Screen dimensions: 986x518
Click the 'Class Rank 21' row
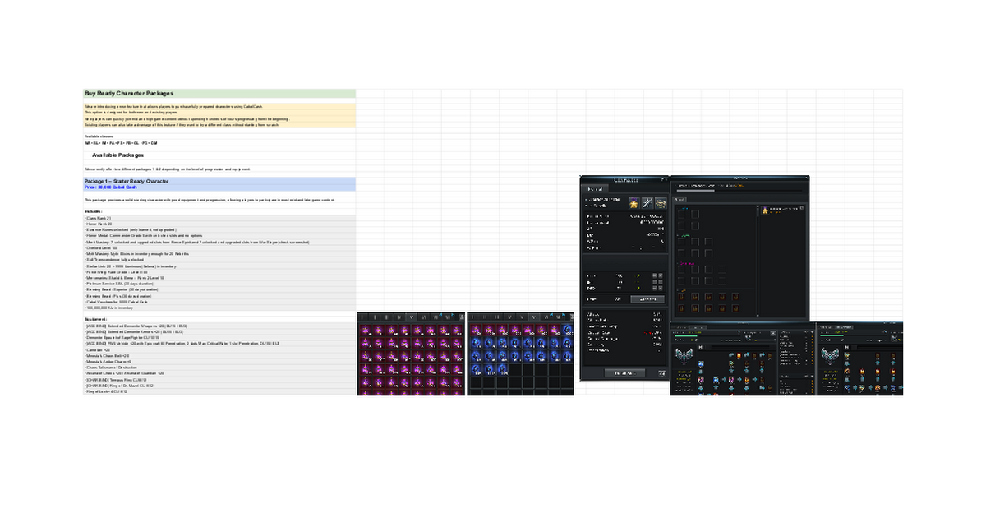click(x=98, y=218)
